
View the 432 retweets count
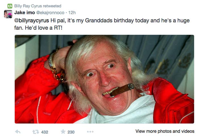click(45, 132)
